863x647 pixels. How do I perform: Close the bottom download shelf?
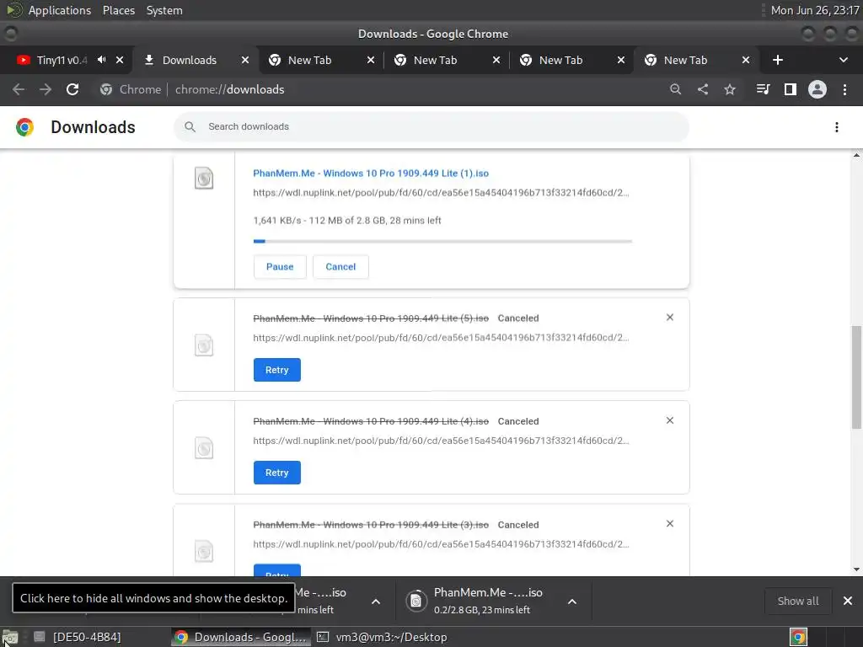848,601
